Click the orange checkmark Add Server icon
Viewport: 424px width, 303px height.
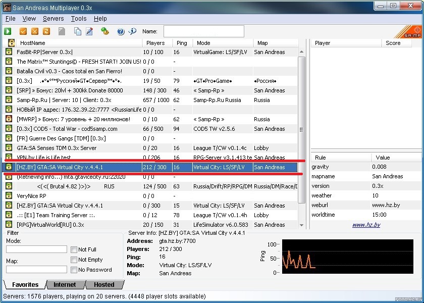coord(23,31)
